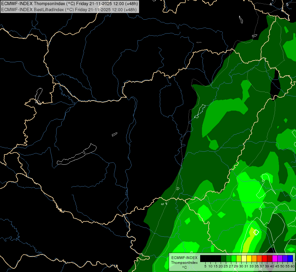Select the violet 50–55 legend swatch

coord(285,258)
